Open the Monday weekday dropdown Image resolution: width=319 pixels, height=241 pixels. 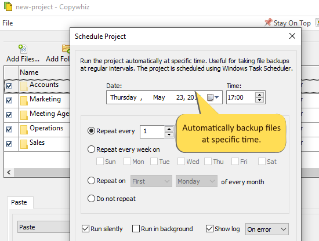[x=196, y=181]
